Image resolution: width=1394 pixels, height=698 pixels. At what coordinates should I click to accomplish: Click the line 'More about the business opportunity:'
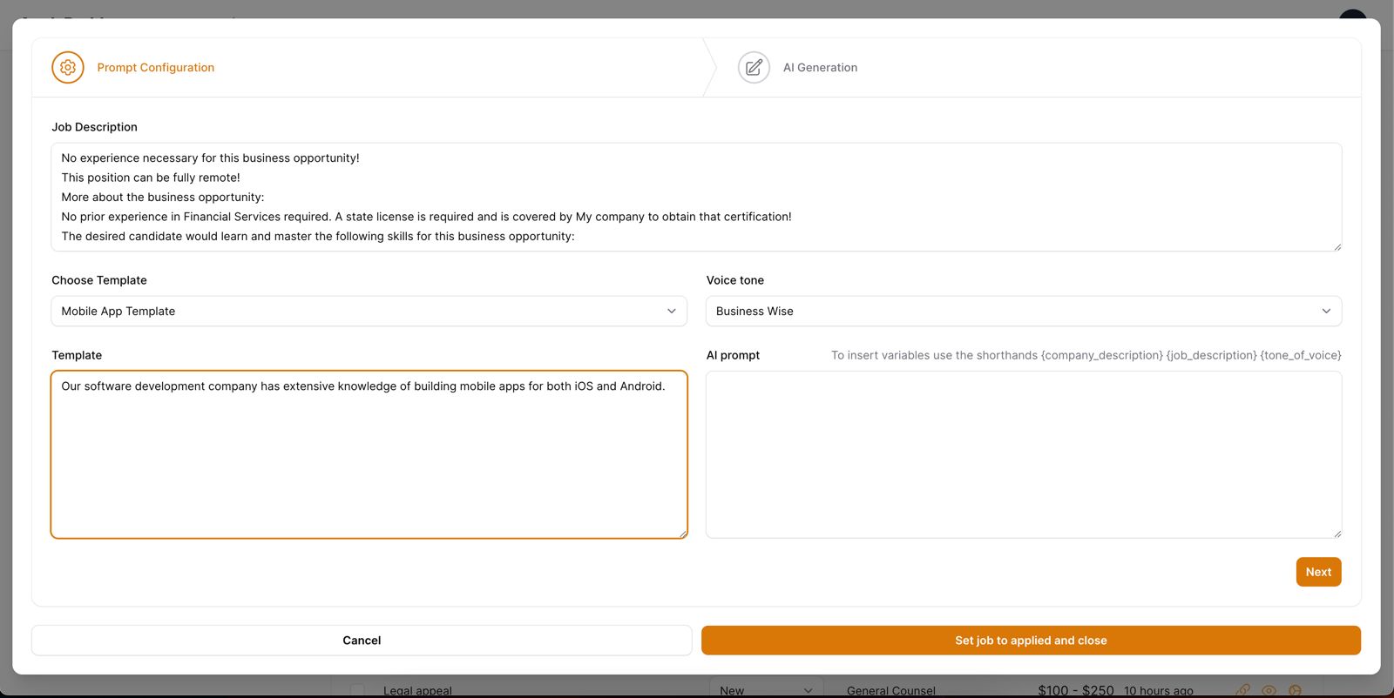click(x=163, y=197)
